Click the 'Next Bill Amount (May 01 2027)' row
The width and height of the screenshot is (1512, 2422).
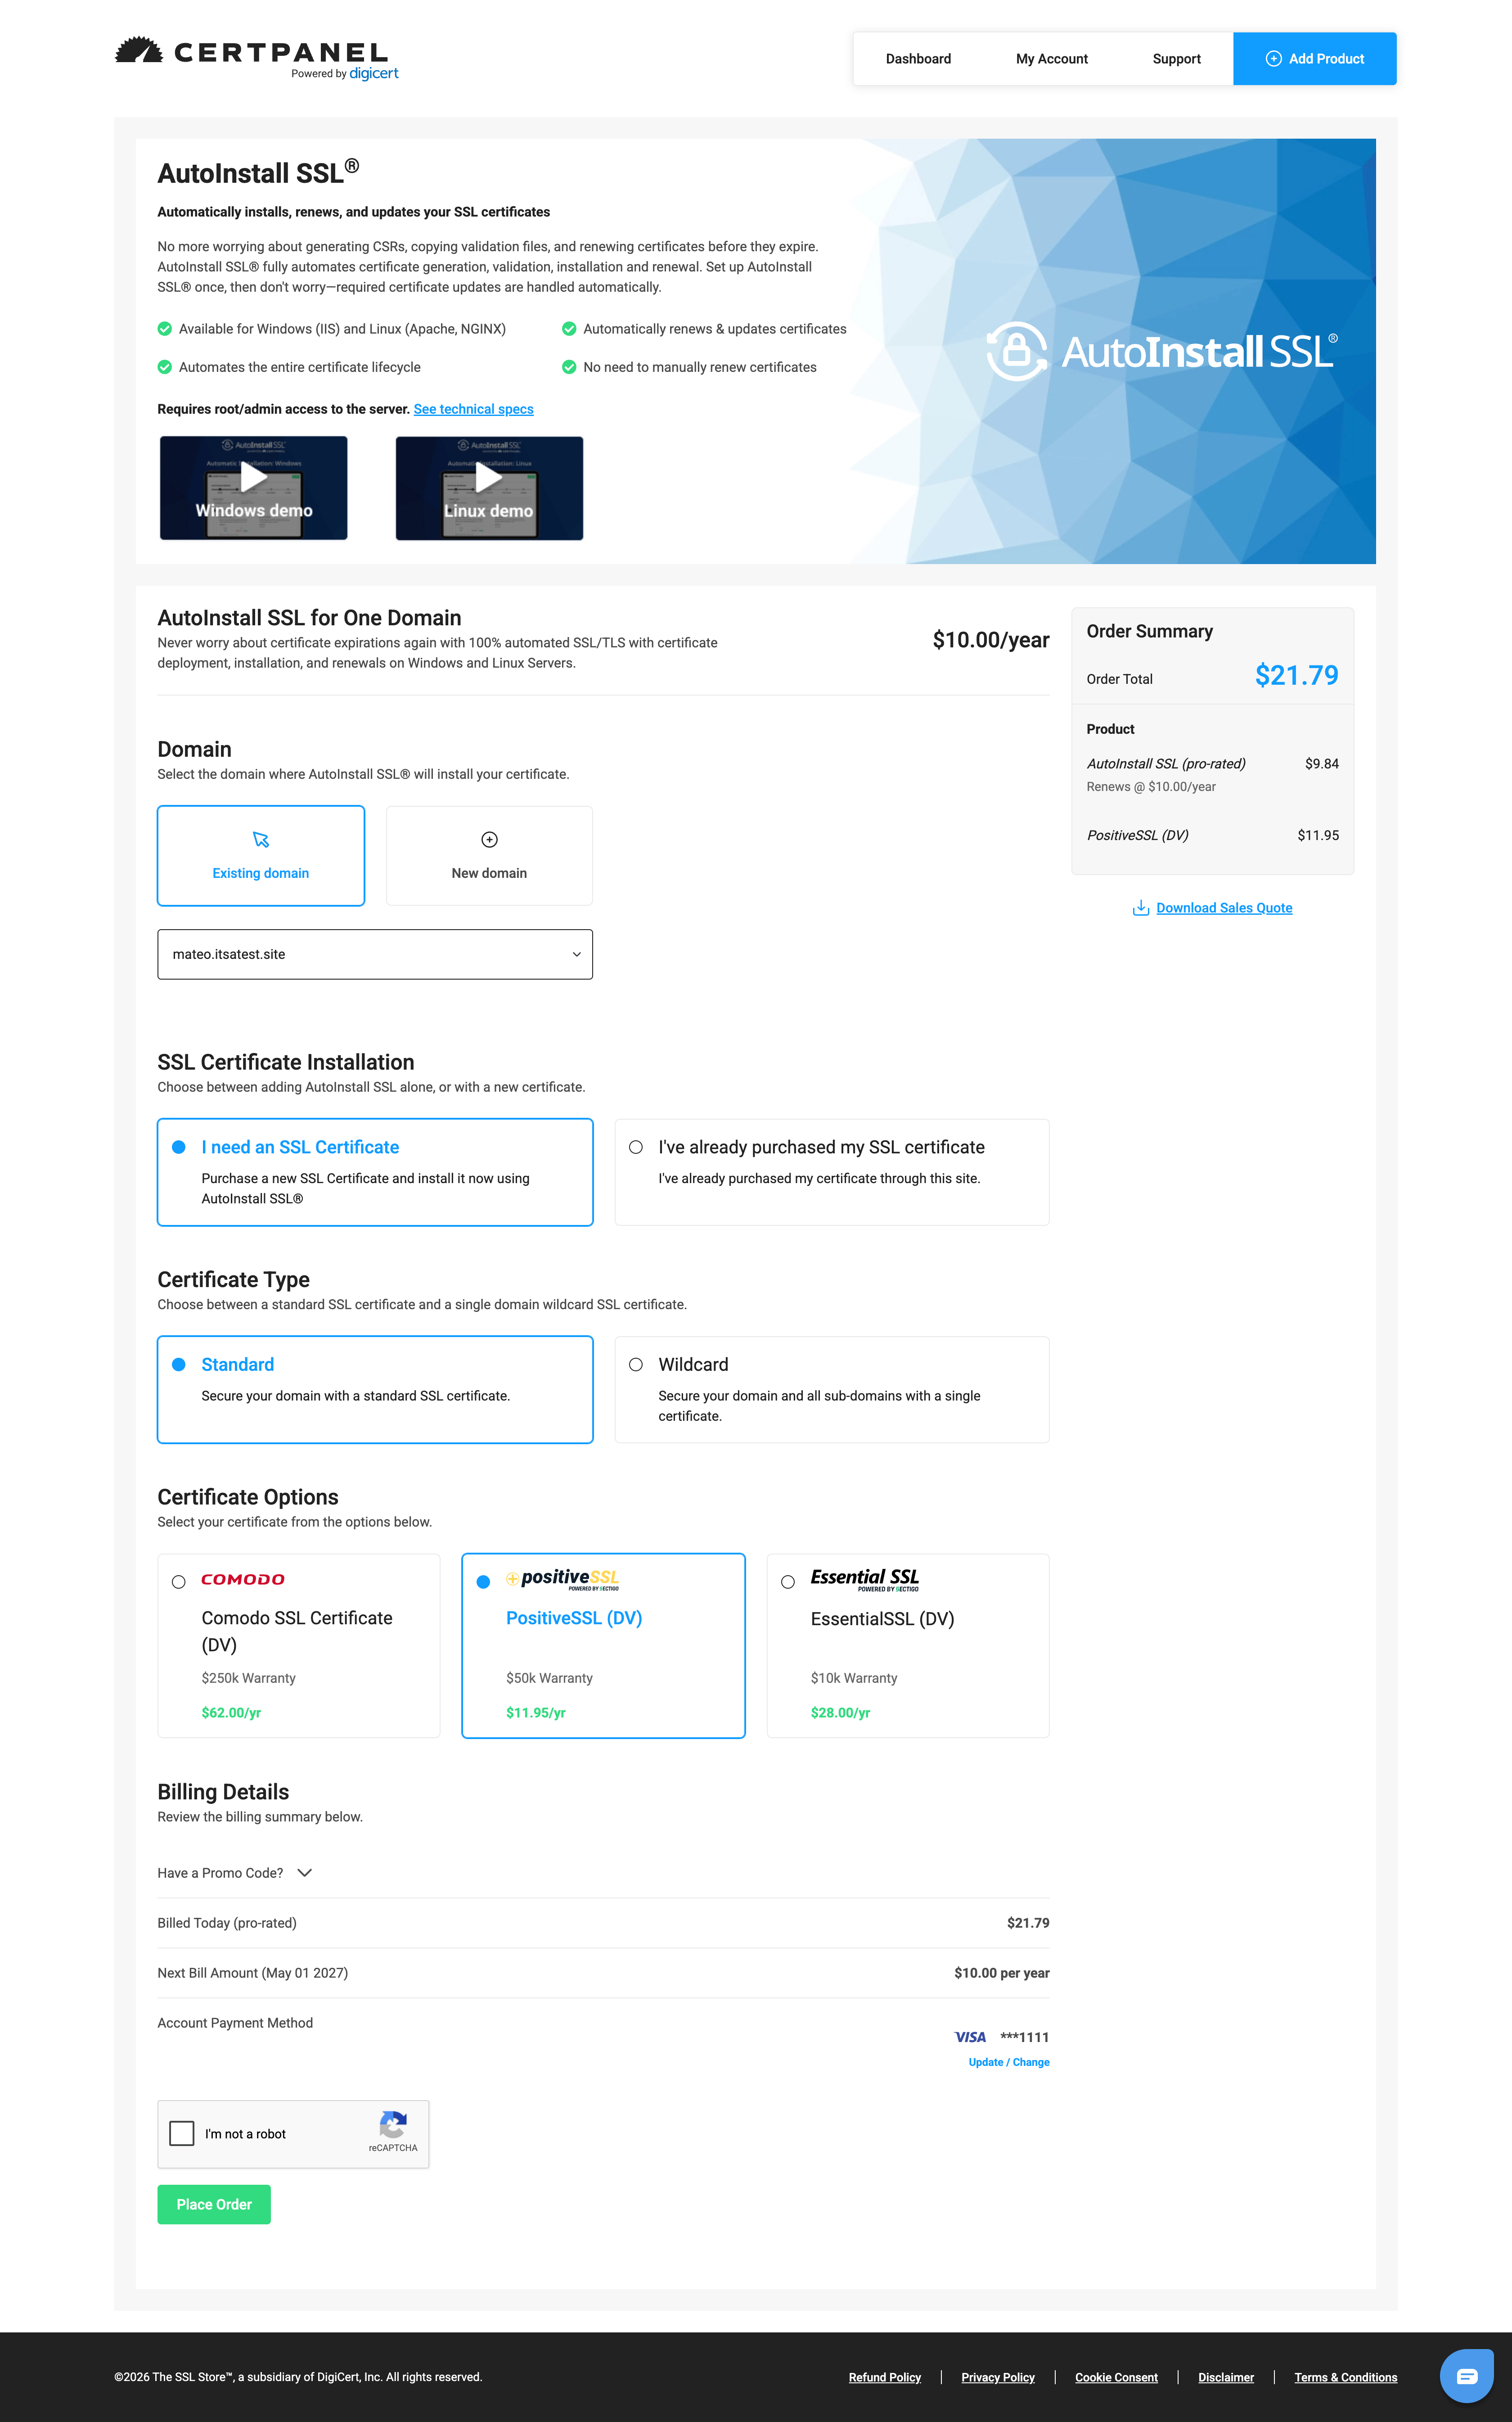(x=603, y=1973)
